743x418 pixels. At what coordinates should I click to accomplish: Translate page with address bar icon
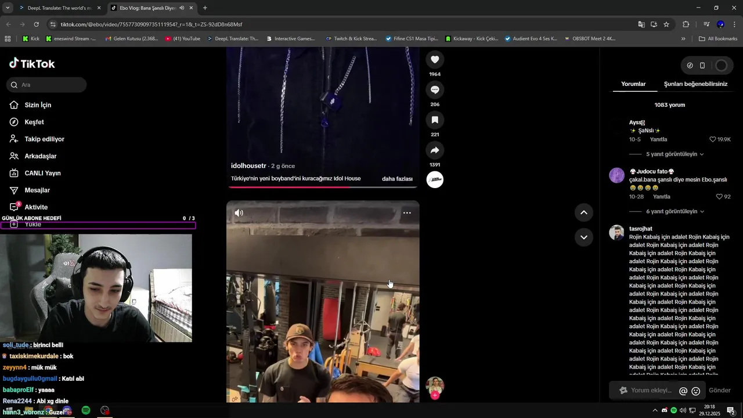(641, 24)
